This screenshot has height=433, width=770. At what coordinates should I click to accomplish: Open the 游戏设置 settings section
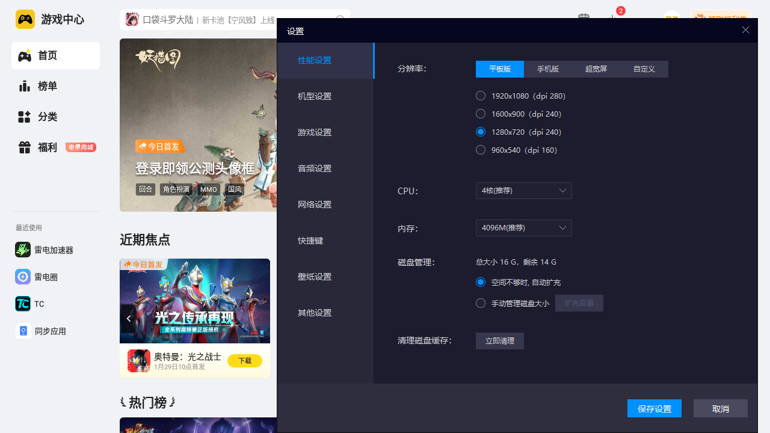pos(315,132)
